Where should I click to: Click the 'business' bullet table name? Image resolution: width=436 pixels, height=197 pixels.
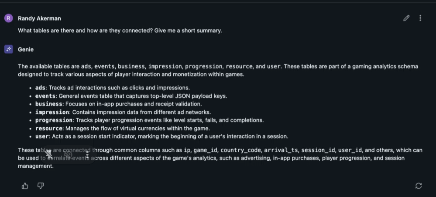(48, 104)
